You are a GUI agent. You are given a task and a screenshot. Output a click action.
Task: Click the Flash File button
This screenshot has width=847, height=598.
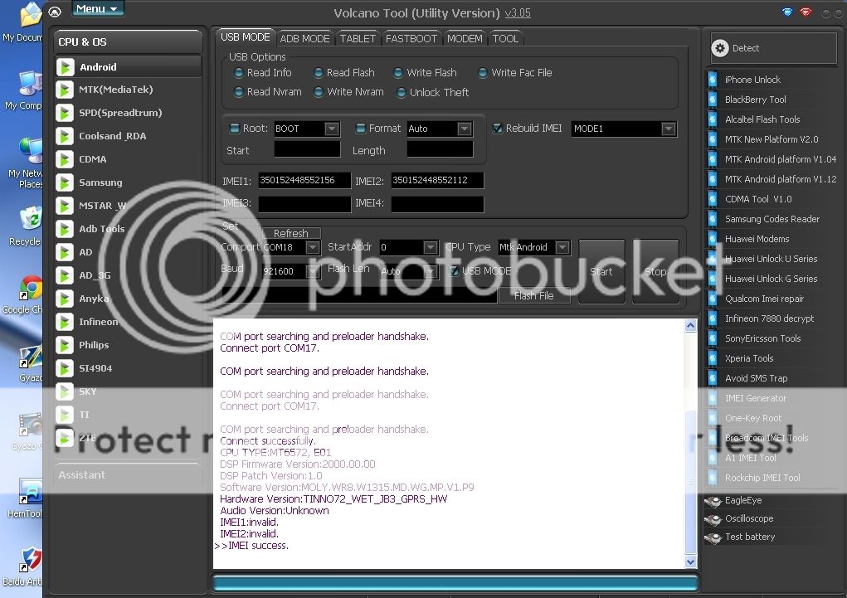[x=533, y=295]
